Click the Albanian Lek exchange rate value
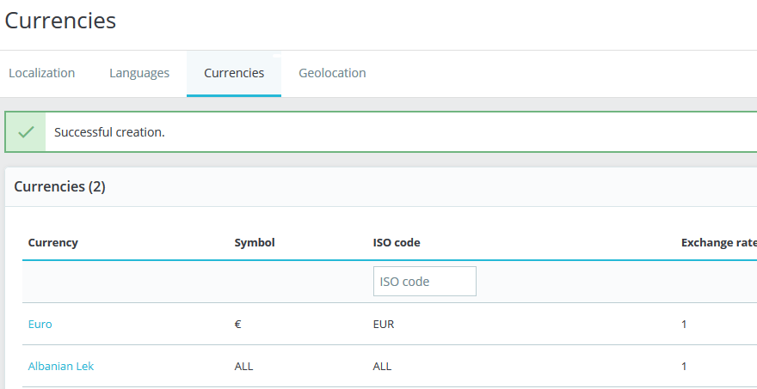The width and height of the screenshot is (757, 389). point(684,366)
